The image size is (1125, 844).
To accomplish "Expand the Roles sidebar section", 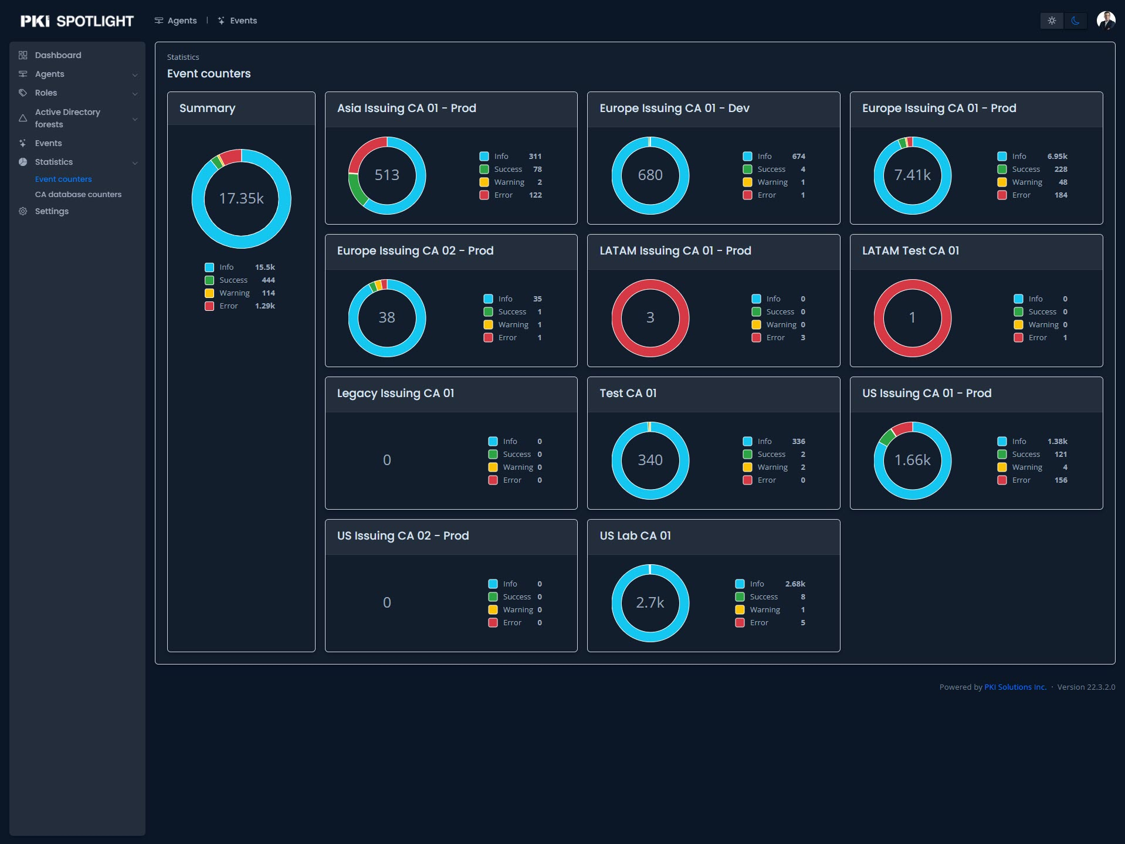I will point(136,93).
